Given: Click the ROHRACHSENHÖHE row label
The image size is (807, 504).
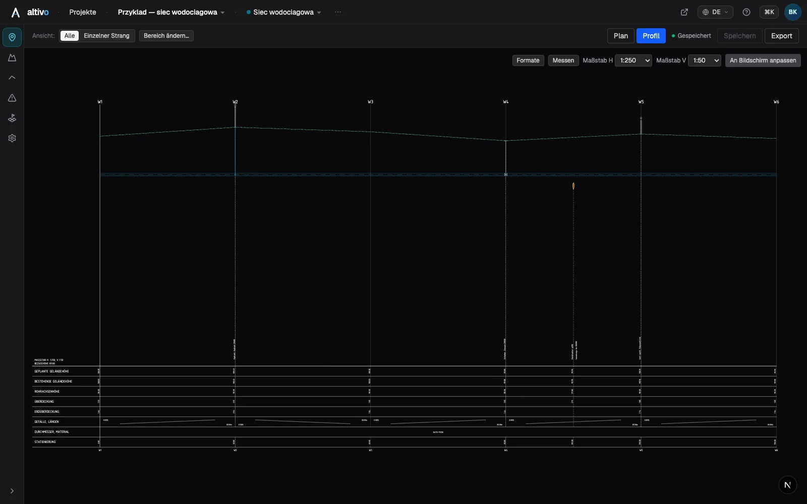Looking at the screenshot, I should [x=47, y=392].
